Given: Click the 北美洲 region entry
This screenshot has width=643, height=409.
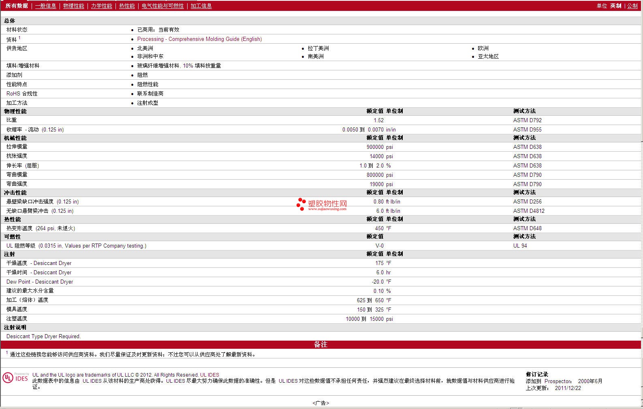Looking at the screenshot, I should [145, 48].
